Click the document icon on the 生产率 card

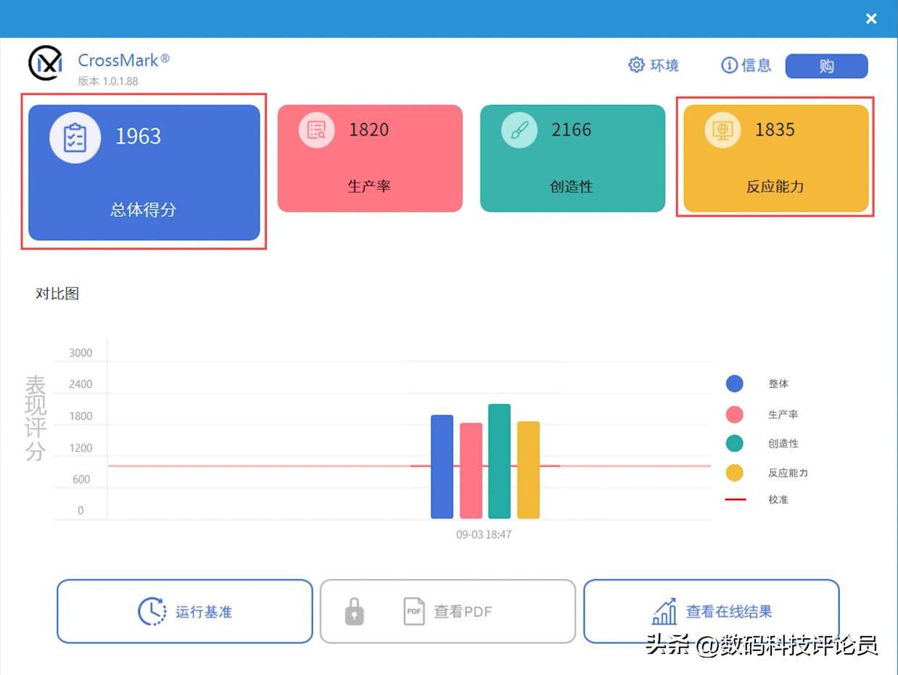point(316,131)
